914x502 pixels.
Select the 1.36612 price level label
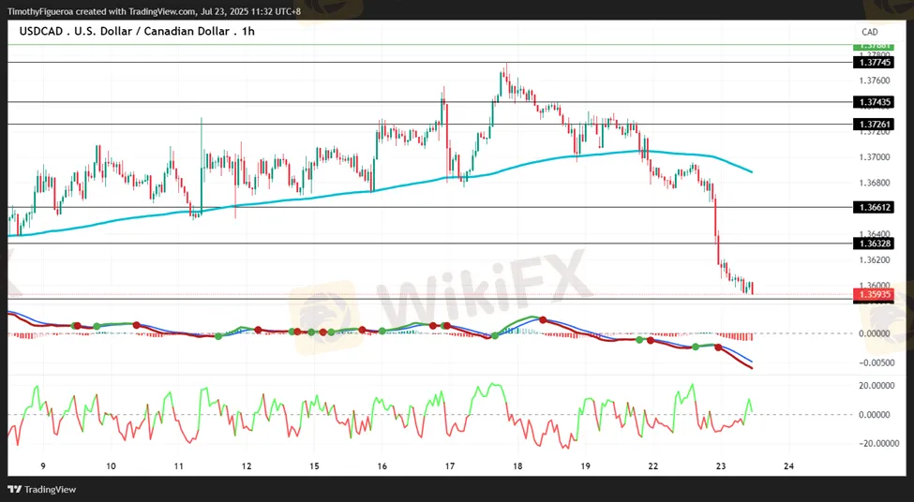tap(873, 207)
